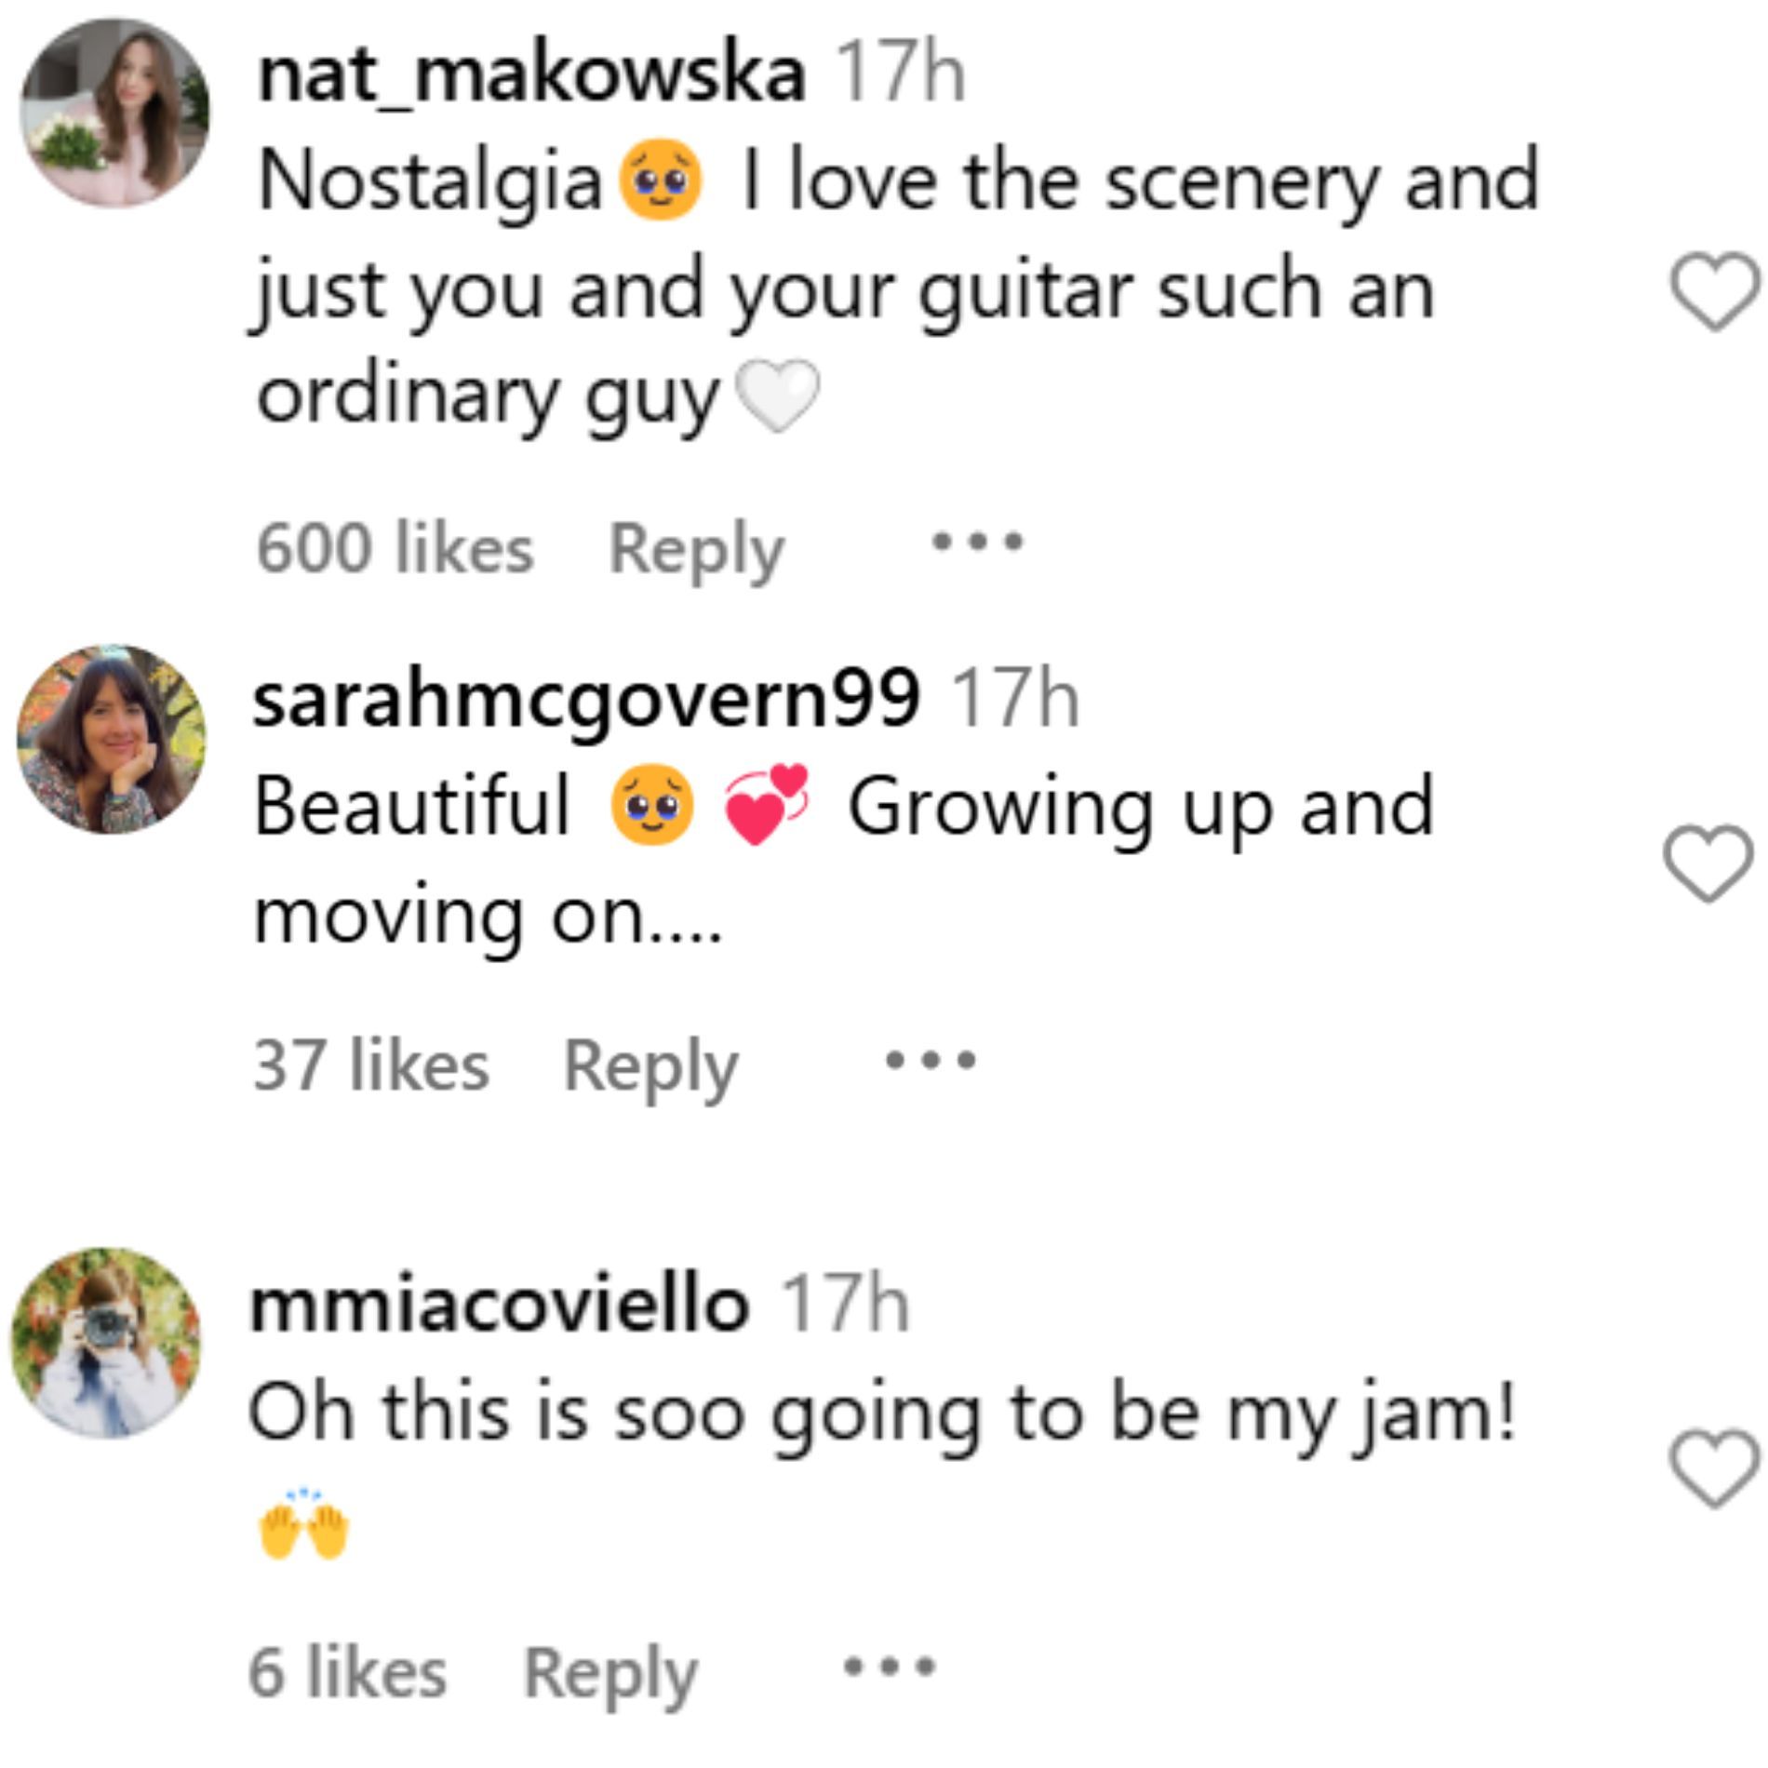Open more options for mmiacoviello's comment
This screenshot has width=1768, height=1768.
click(890, 1667)
